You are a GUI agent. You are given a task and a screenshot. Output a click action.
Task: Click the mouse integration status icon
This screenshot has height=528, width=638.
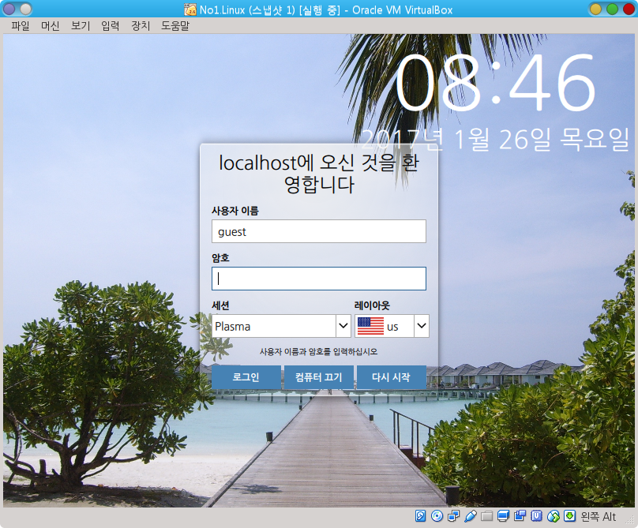(554, 516)
